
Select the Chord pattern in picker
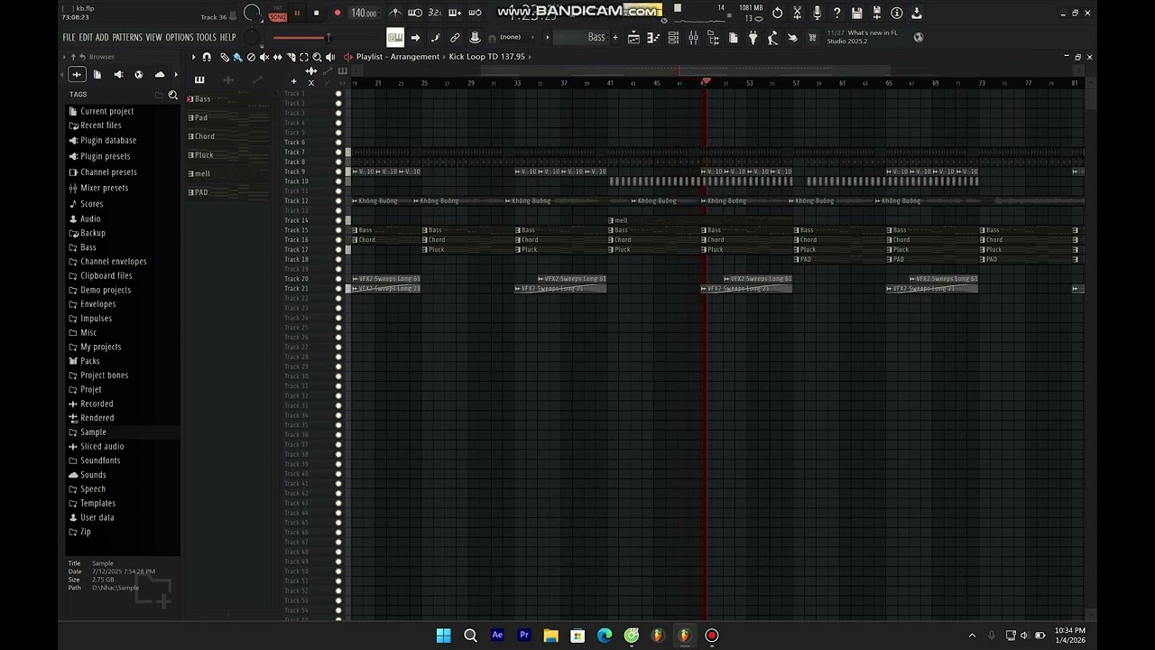[228, 136]
